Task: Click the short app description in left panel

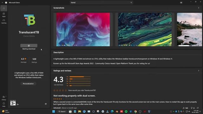Action: tap(29, 75)
